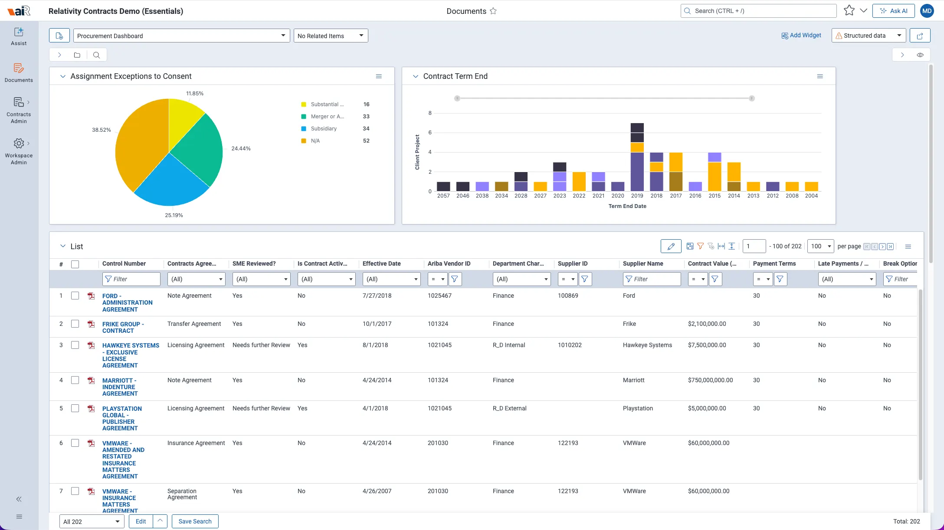Open the List widget hamburger menu

(908, 247)
